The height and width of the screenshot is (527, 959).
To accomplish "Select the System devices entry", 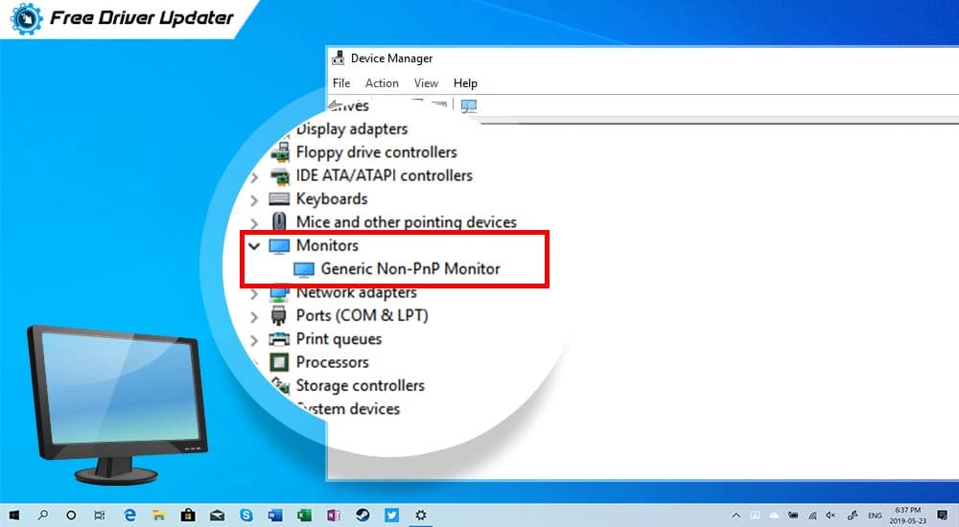I will click(x=349, y=408).
